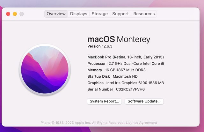Click the Macintosh HD startup disk name

coord(125,76)
